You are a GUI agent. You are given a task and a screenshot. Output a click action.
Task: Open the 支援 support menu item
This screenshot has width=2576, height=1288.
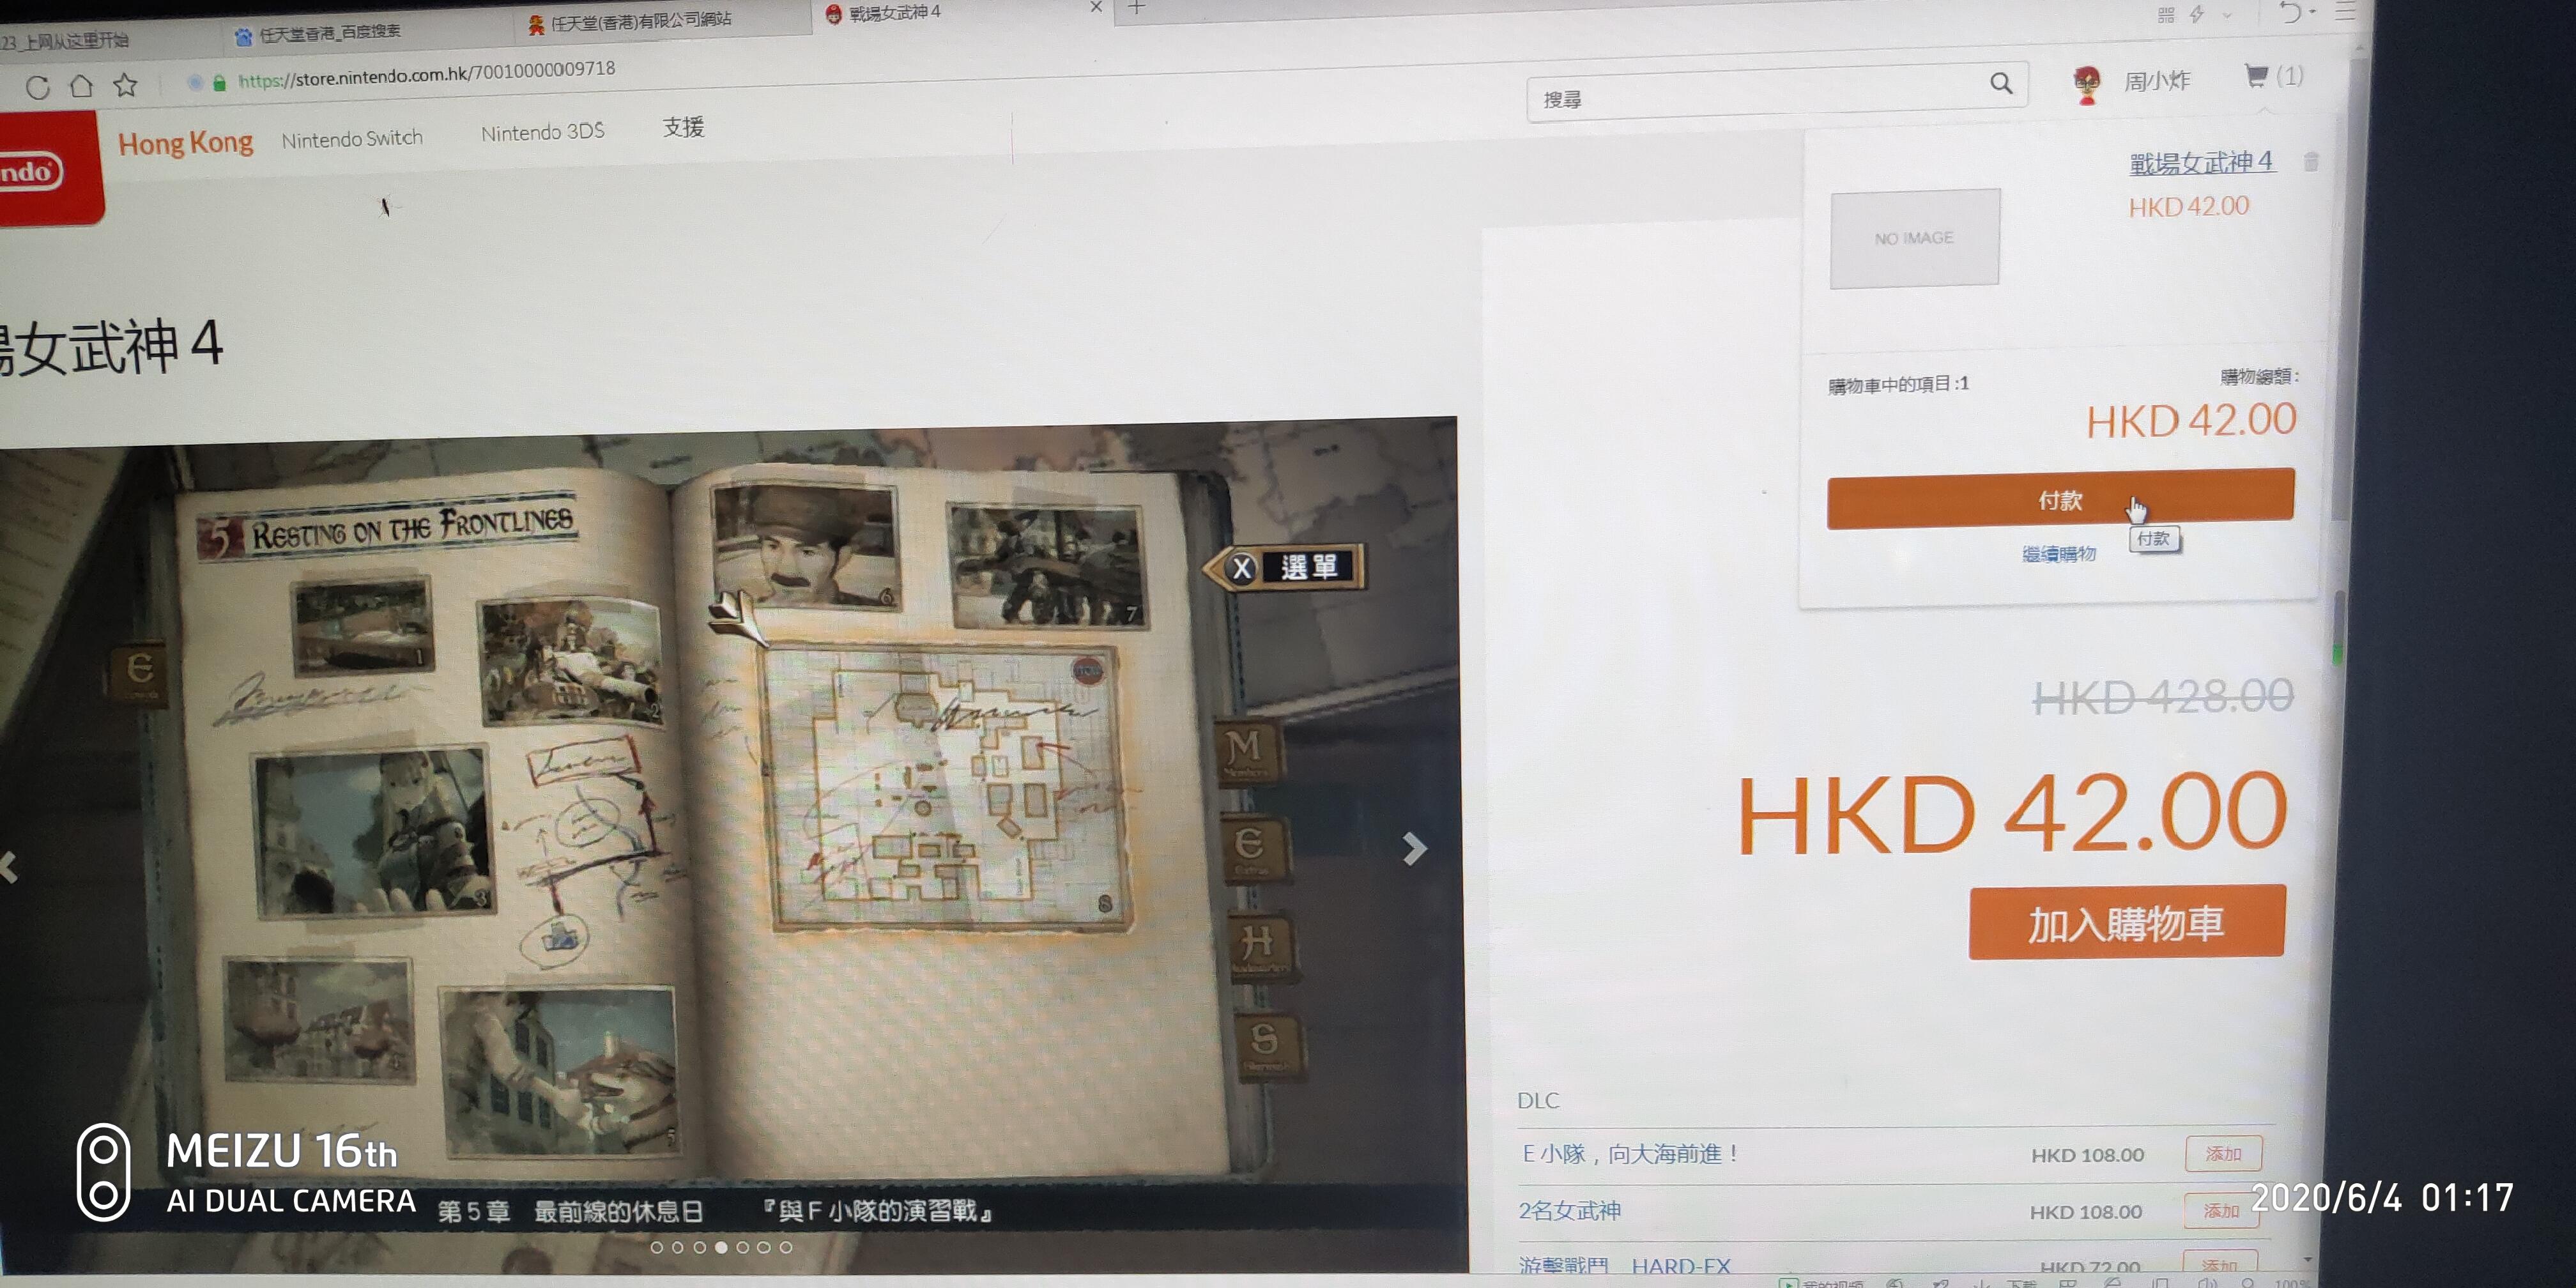(683, 127)
